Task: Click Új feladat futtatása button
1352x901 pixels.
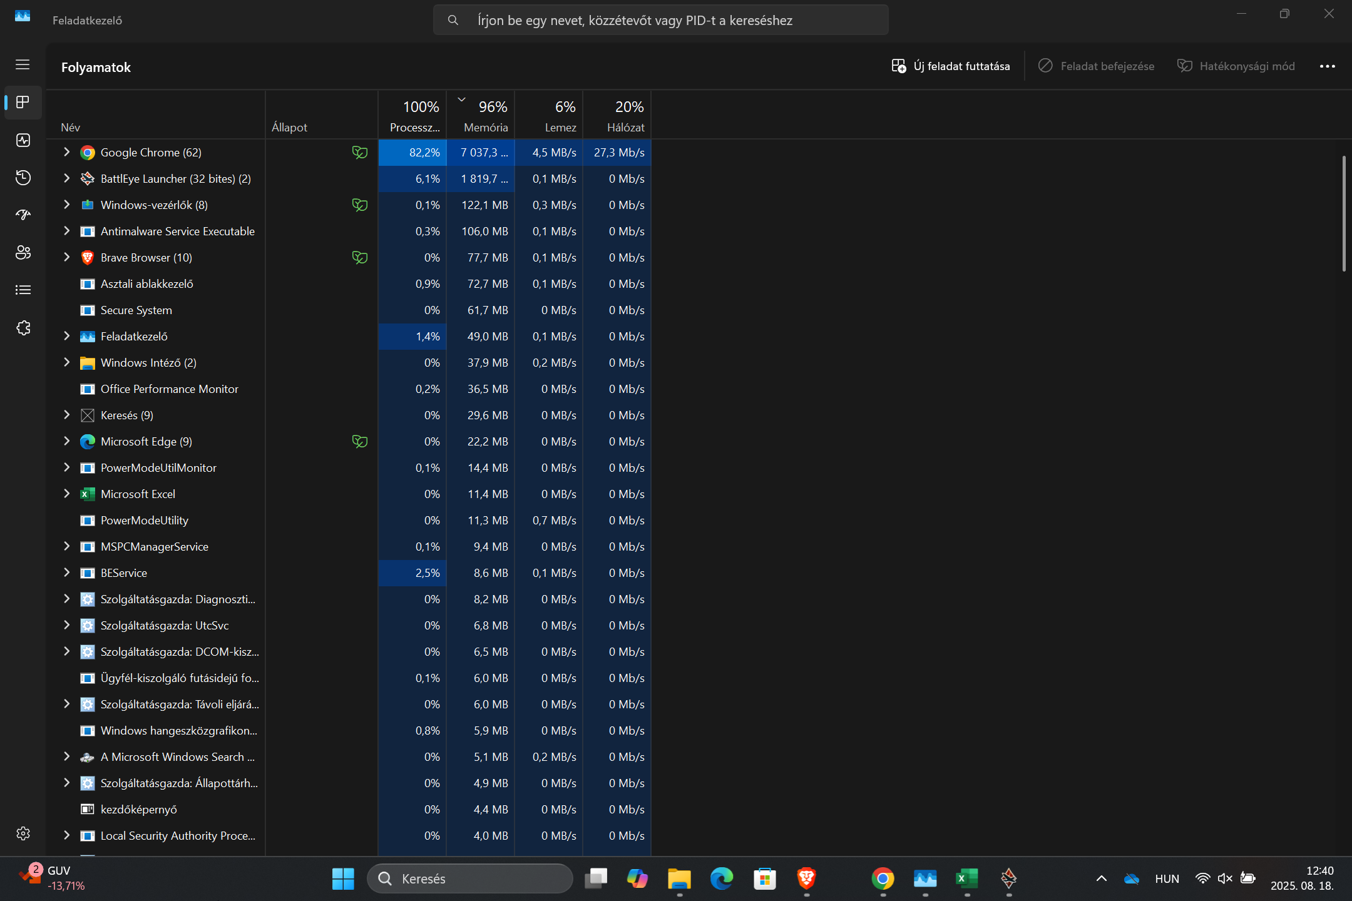Action: (951, 66)
